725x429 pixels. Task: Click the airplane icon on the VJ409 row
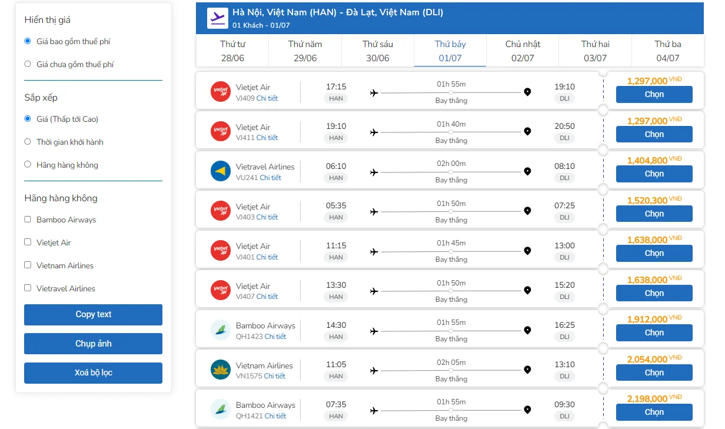374,92
